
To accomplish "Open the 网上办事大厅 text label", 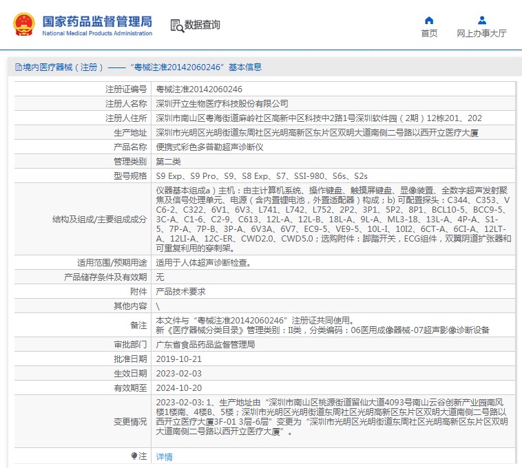I will coord(481,33).
